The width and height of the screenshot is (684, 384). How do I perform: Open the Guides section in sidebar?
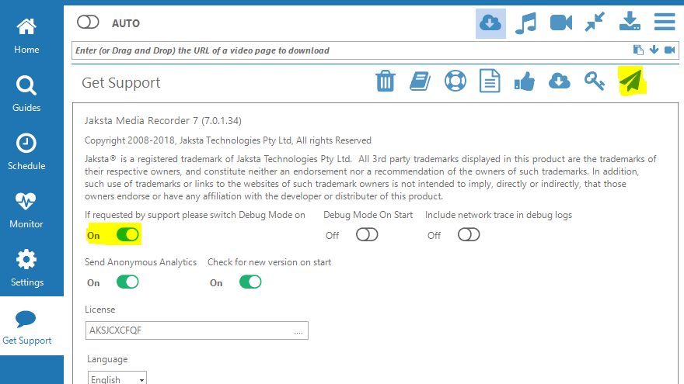pos(26,94)
